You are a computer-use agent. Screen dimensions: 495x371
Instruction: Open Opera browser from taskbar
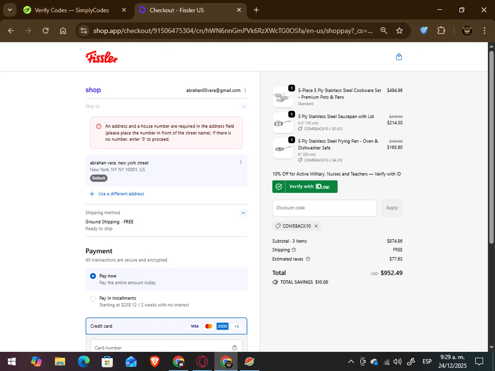(x=202, y=362)
